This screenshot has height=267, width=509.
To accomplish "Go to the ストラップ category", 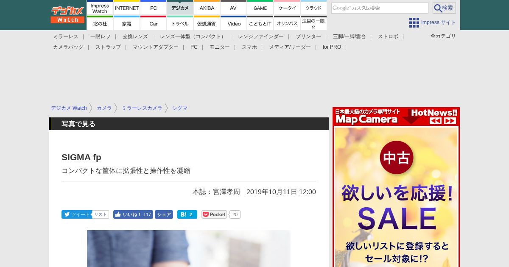I will 108,47.
